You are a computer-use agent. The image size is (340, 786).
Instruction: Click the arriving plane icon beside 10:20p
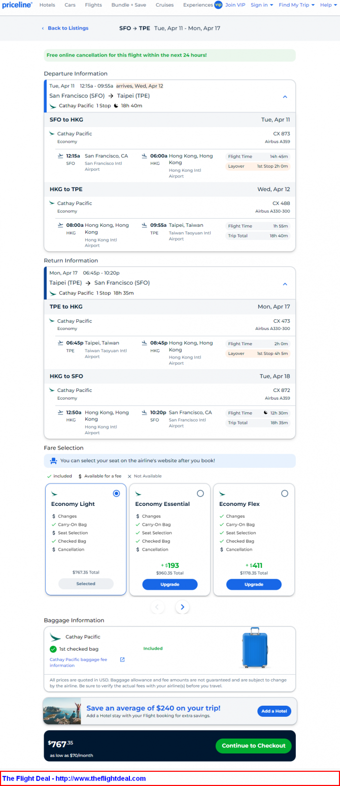coord(145,412)
